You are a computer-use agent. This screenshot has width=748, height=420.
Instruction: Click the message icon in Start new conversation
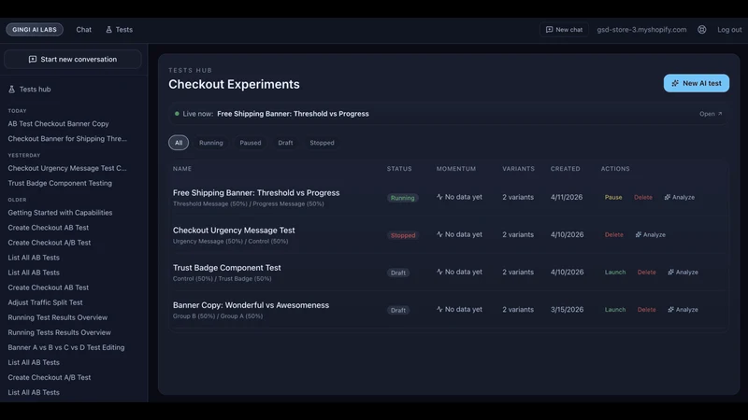click(33, 60)
